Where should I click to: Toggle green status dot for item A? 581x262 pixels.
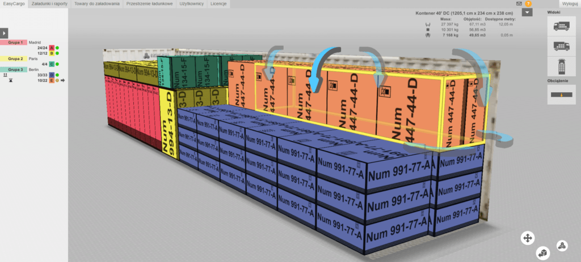[57, 48]
